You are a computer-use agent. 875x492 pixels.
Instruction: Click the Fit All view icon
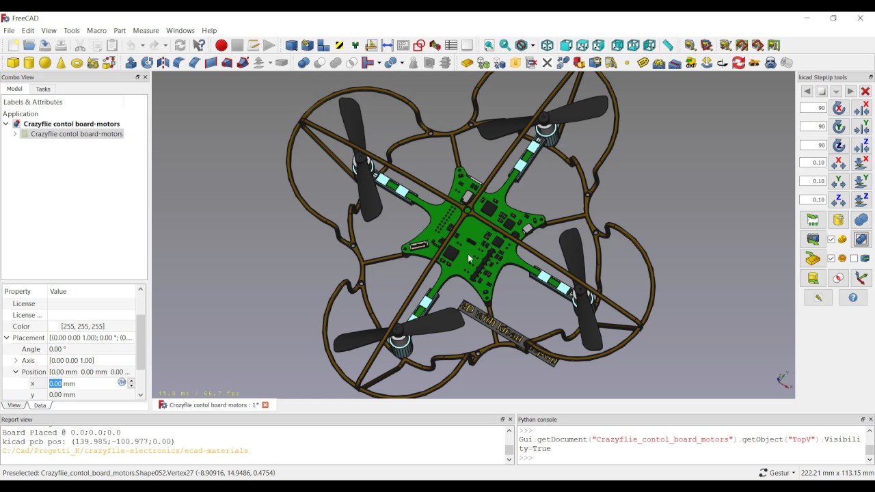(489, 46)
